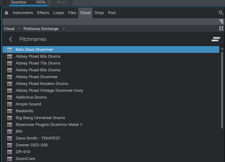Click list icon beside Abbey Road Modern Drums
225x162 pixels.
[10, 84]
